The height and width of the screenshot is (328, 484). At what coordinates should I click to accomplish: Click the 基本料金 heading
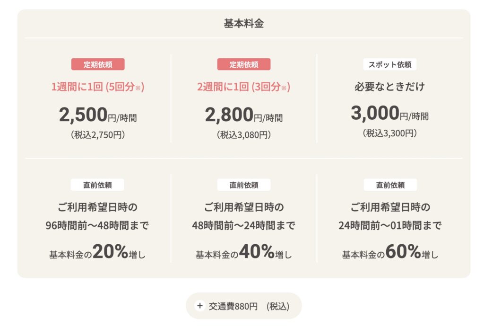[x=243, y=24]
